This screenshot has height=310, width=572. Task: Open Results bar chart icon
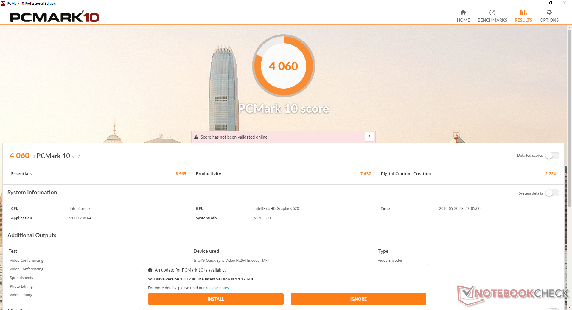point(523,12)
